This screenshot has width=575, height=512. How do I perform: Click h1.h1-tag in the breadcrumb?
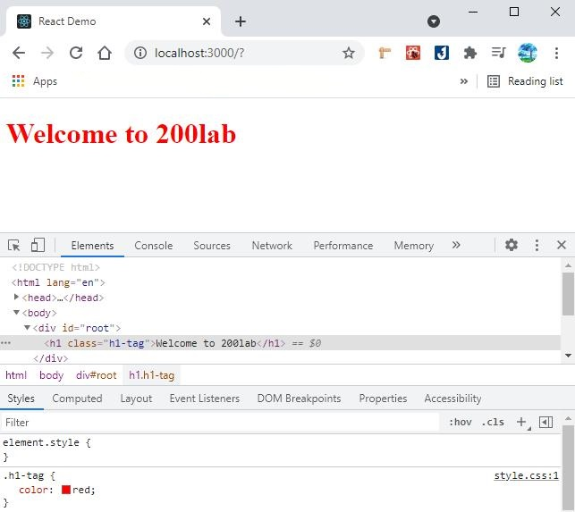(x=151, y=375)
